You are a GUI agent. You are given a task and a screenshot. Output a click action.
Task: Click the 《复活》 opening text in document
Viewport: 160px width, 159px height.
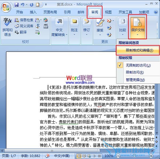pyautogui.click(x=55, y=87)
